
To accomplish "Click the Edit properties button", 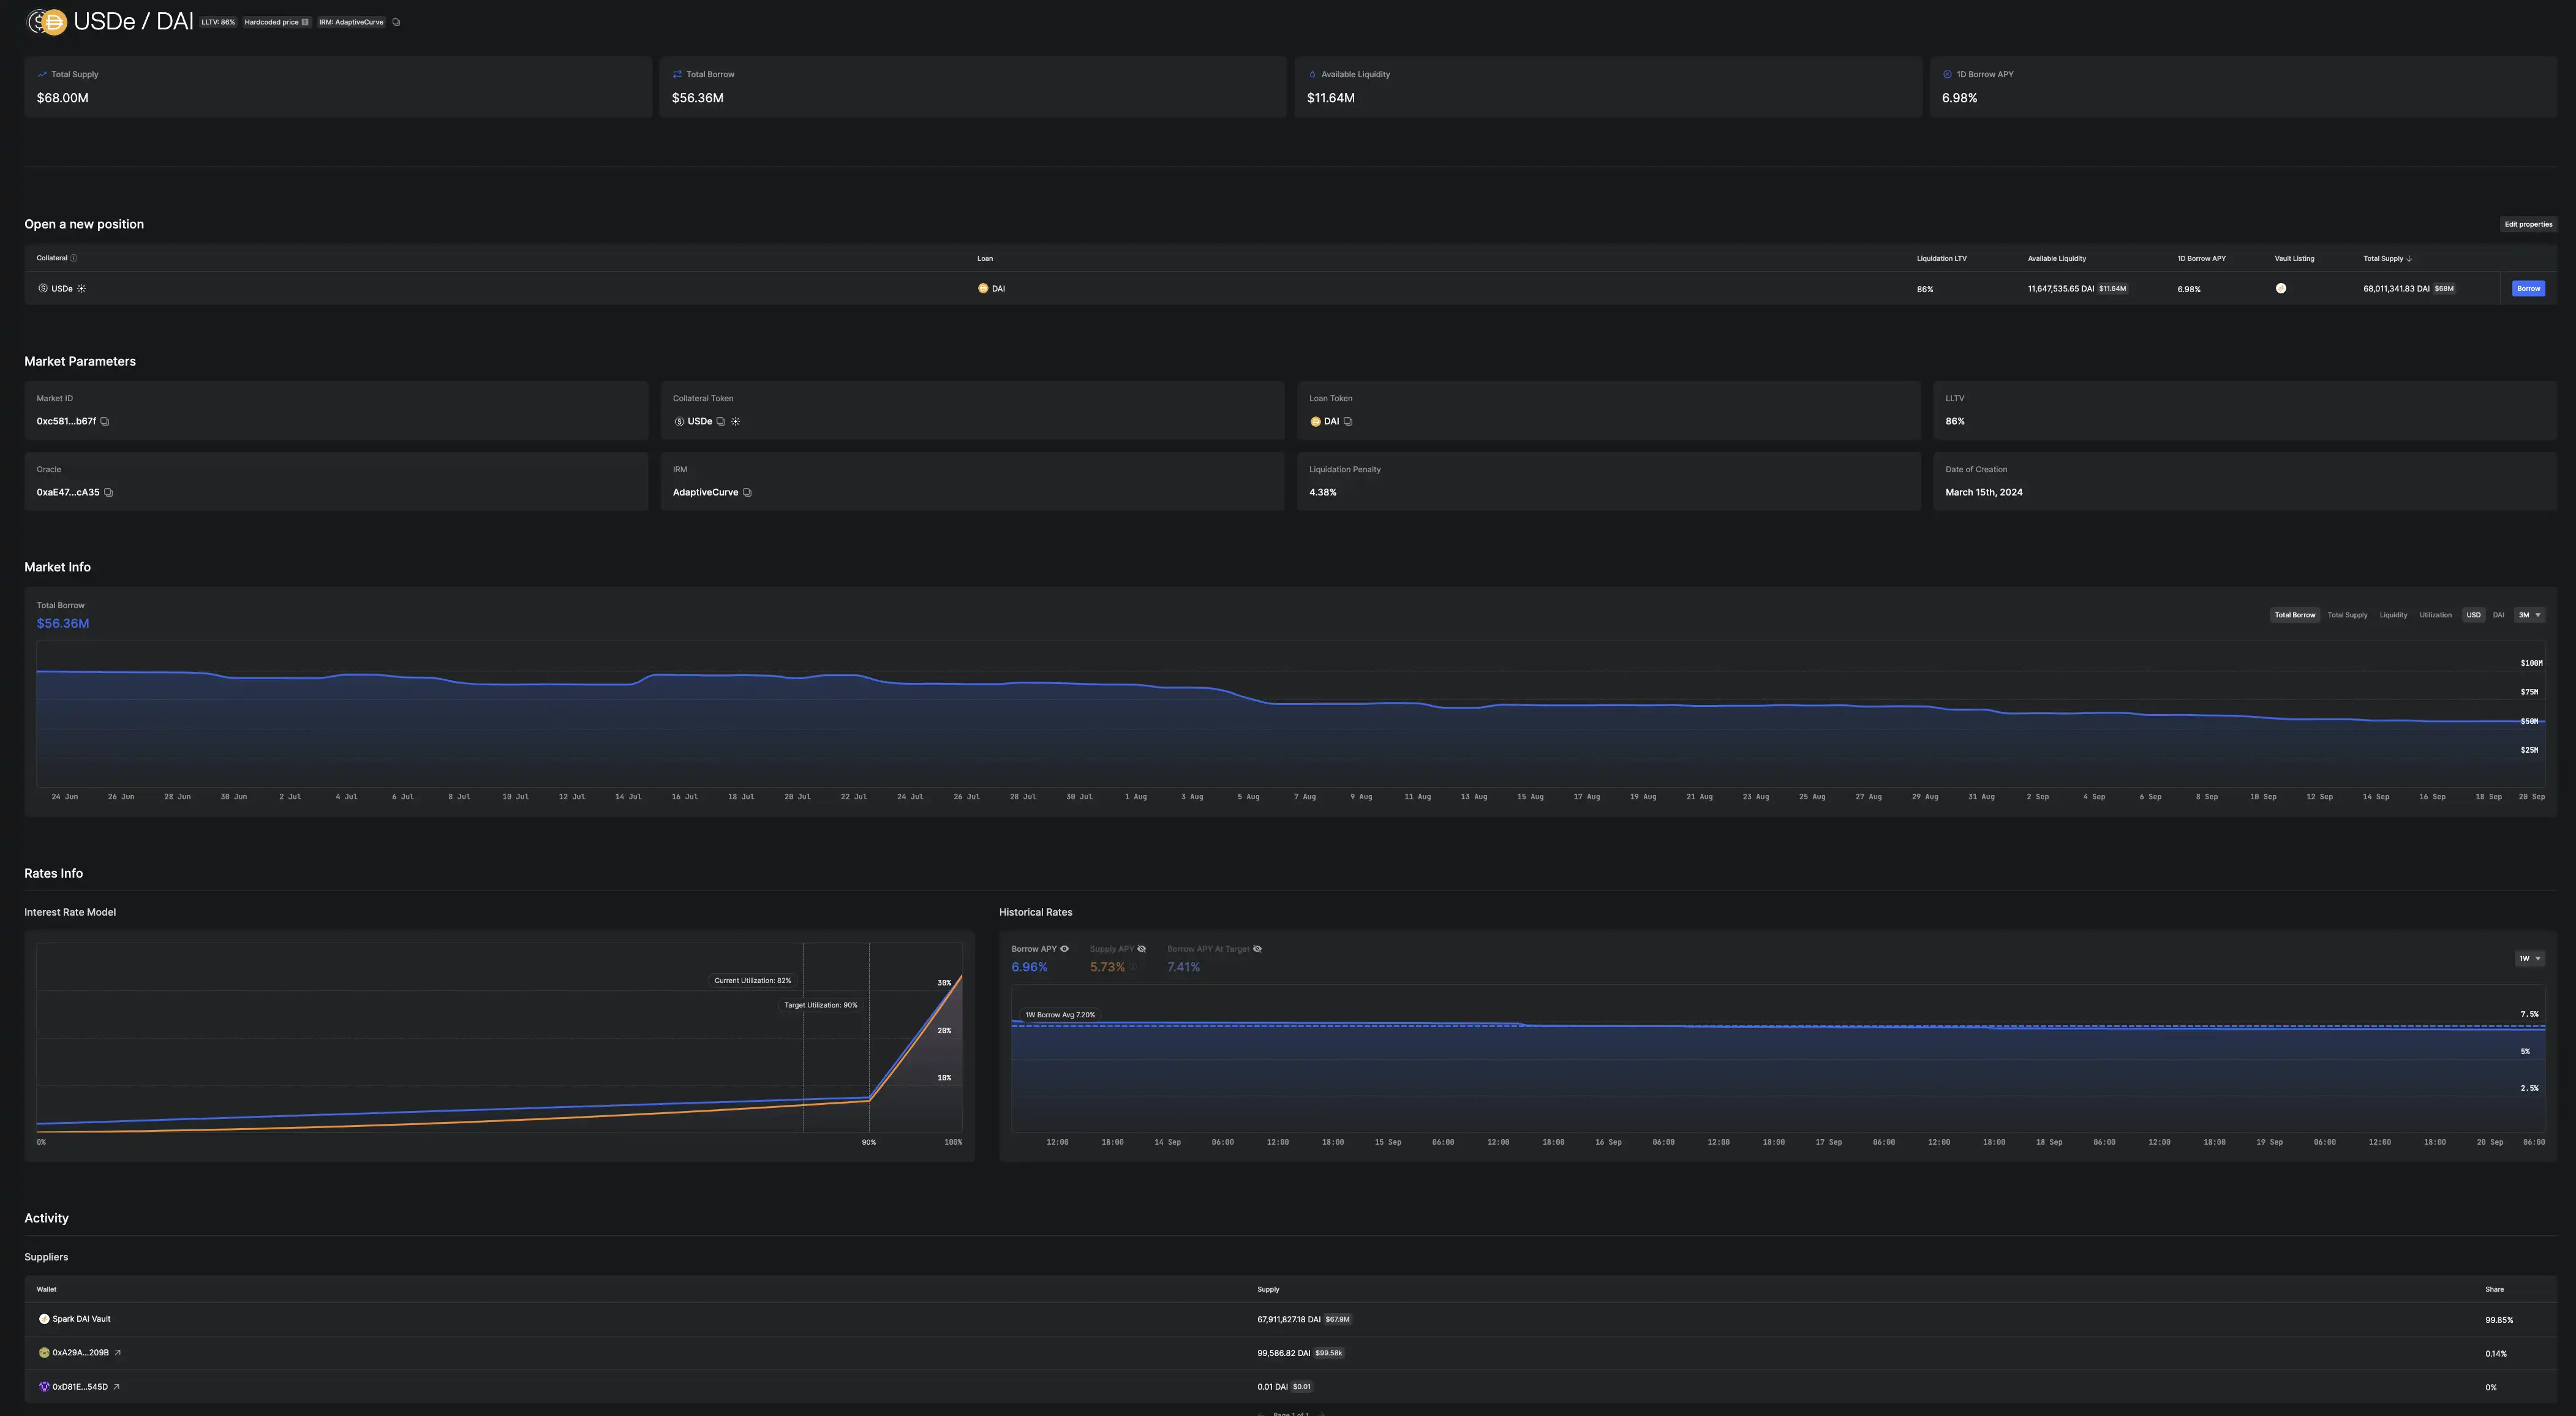I will point(2528,224).
